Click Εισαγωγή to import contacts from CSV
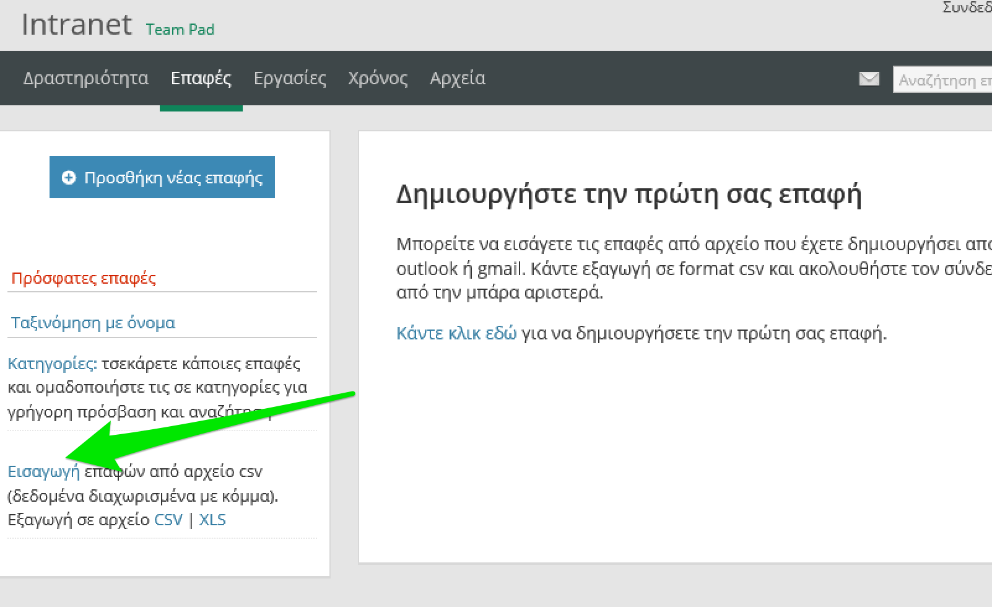Screen dimensions: 992x607 coord(43,471)
